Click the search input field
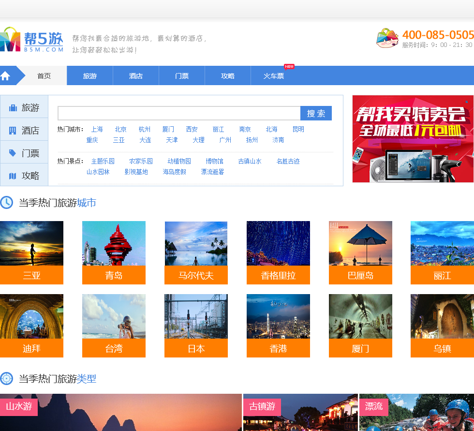This screenshot has width=474, height=431. pos(179,113)
